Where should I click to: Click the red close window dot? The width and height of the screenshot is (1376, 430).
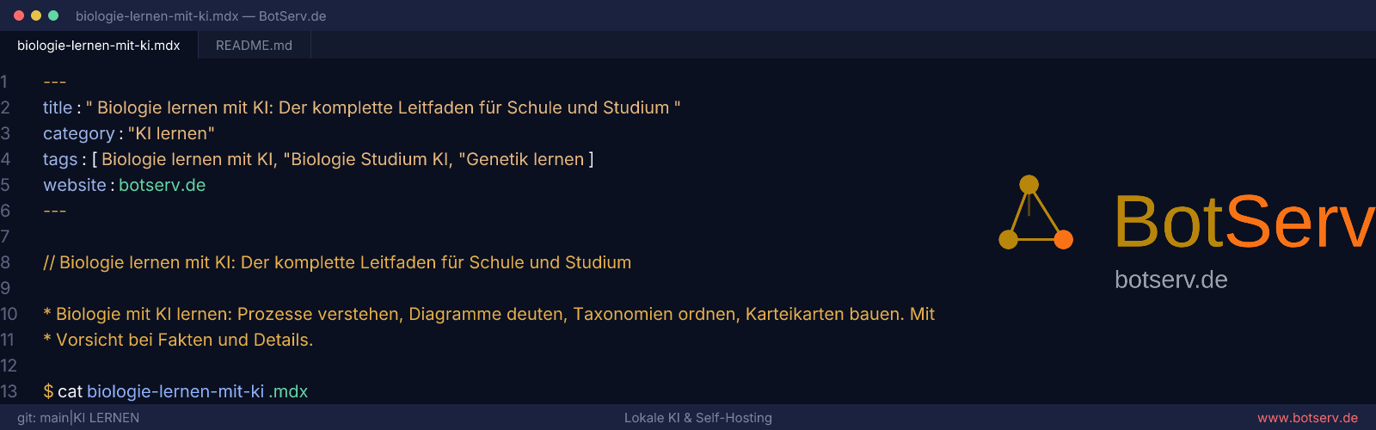coord(19,15)
